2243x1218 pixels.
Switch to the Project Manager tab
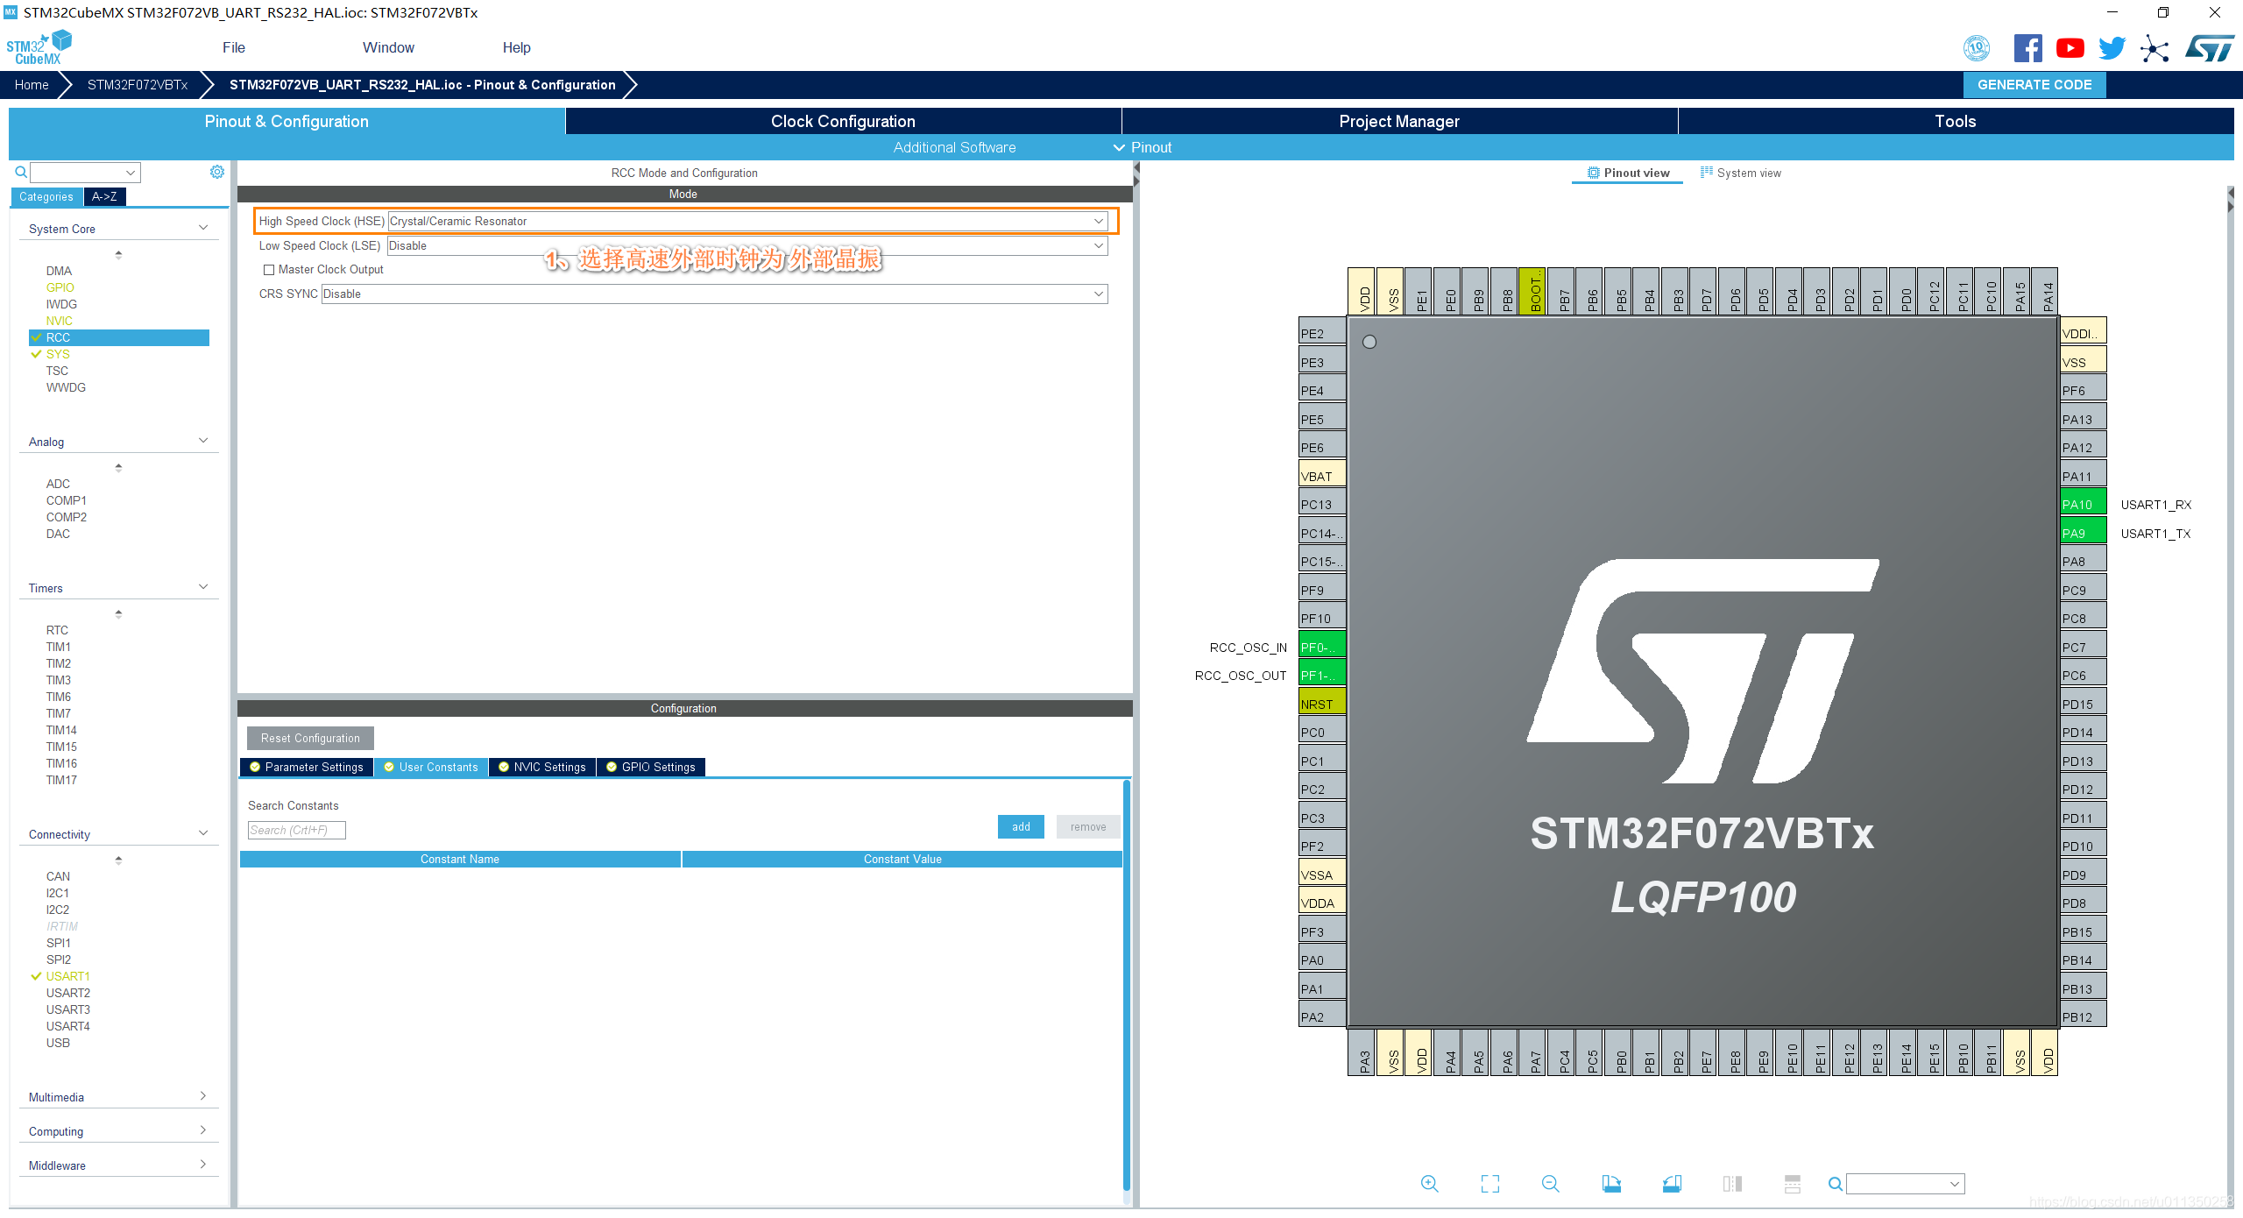tap(1399, 121)
